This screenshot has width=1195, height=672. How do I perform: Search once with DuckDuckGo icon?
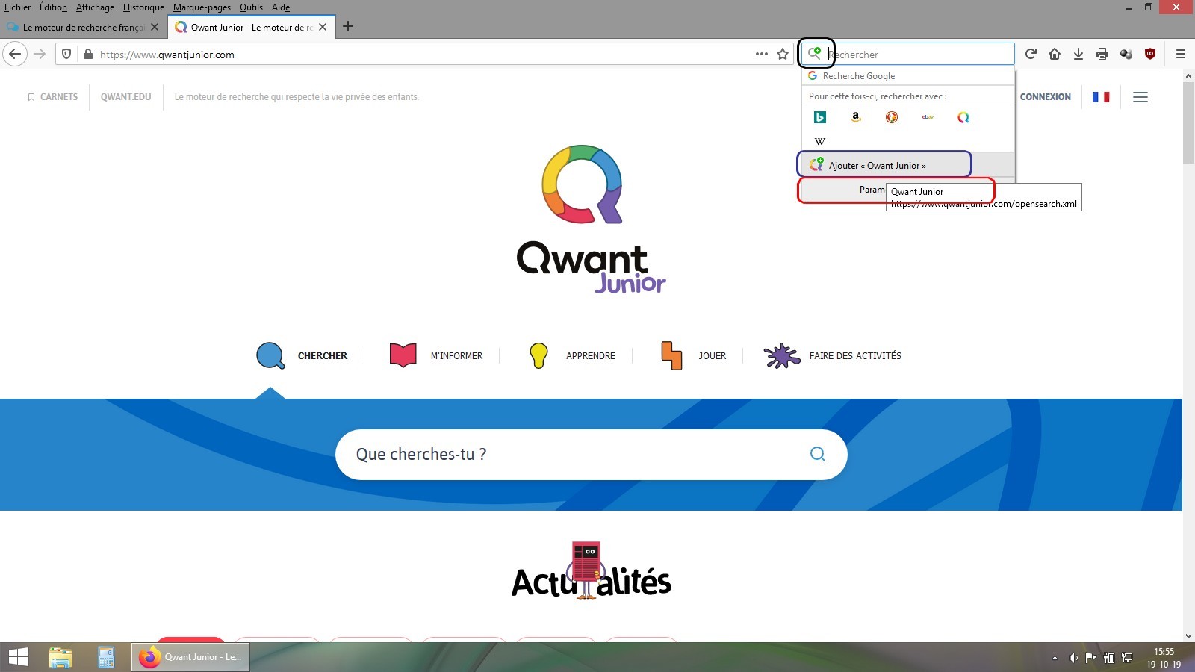pyautogui.click(x=892, y=117)
